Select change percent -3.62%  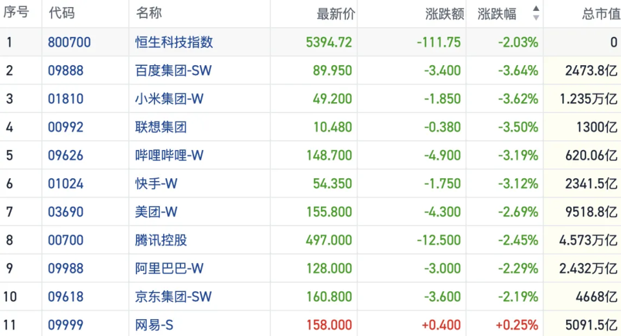518,99
